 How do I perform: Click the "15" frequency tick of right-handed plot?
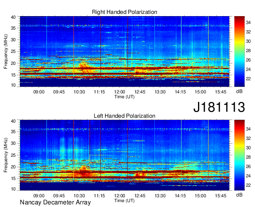coord(13,75)
